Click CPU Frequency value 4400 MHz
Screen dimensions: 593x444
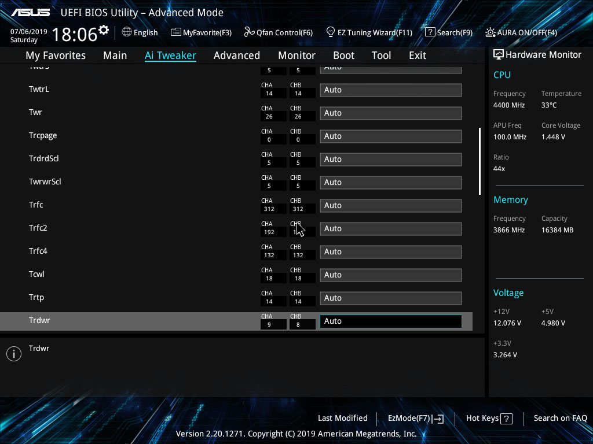point(509,105)
